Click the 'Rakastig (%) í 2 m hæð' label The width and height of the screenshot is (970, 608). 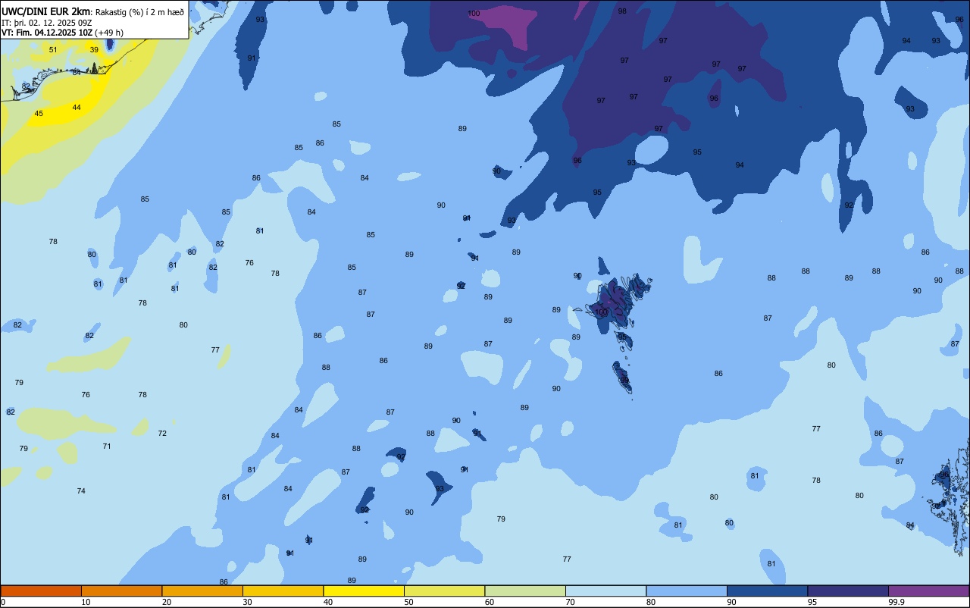pos(139,12)
